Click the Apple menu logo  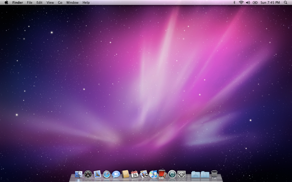[6, 2]
